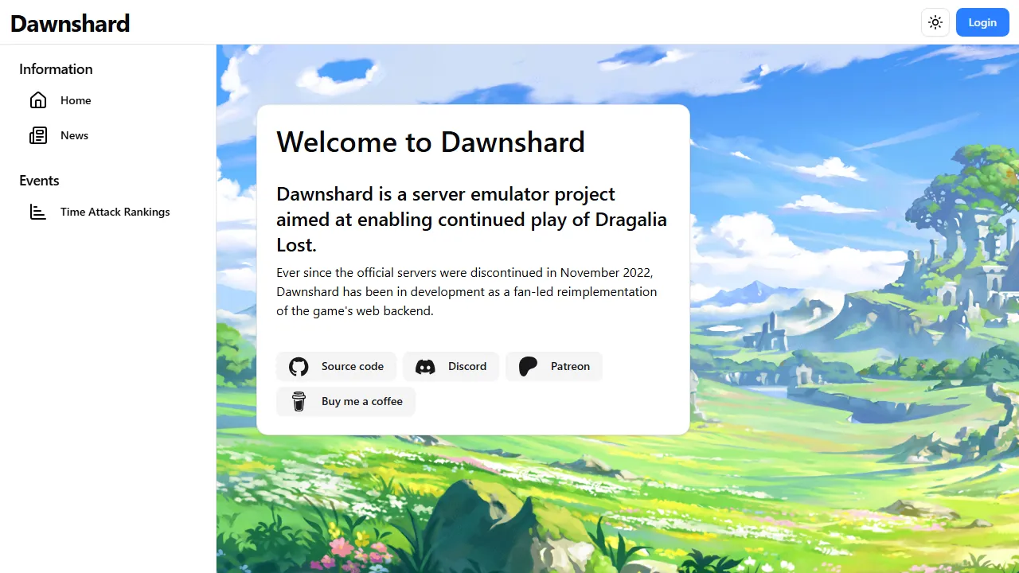This screenshot has height=573, width=1019.
Task: Select Time Attack Rankings
Action: [x=115, y=212]
